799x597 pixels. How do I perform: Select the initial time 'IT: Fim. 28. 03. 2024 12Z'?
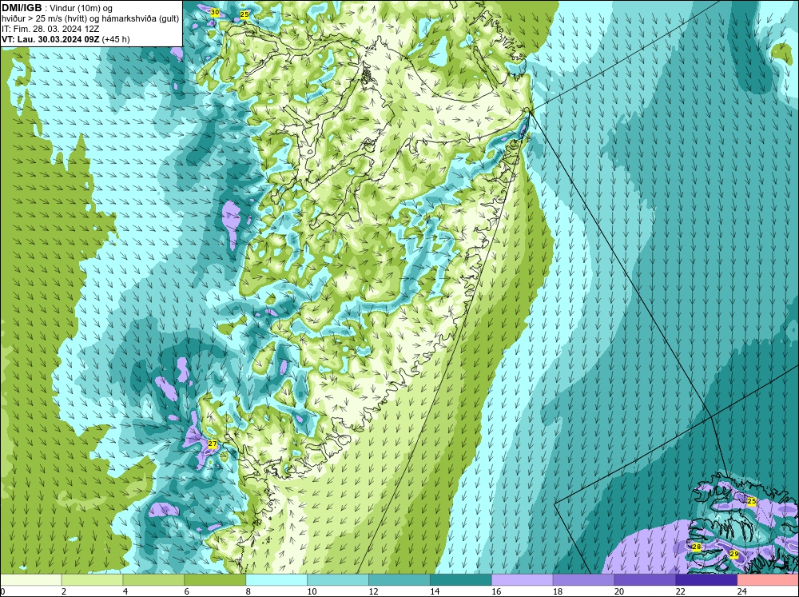[50, 29]
